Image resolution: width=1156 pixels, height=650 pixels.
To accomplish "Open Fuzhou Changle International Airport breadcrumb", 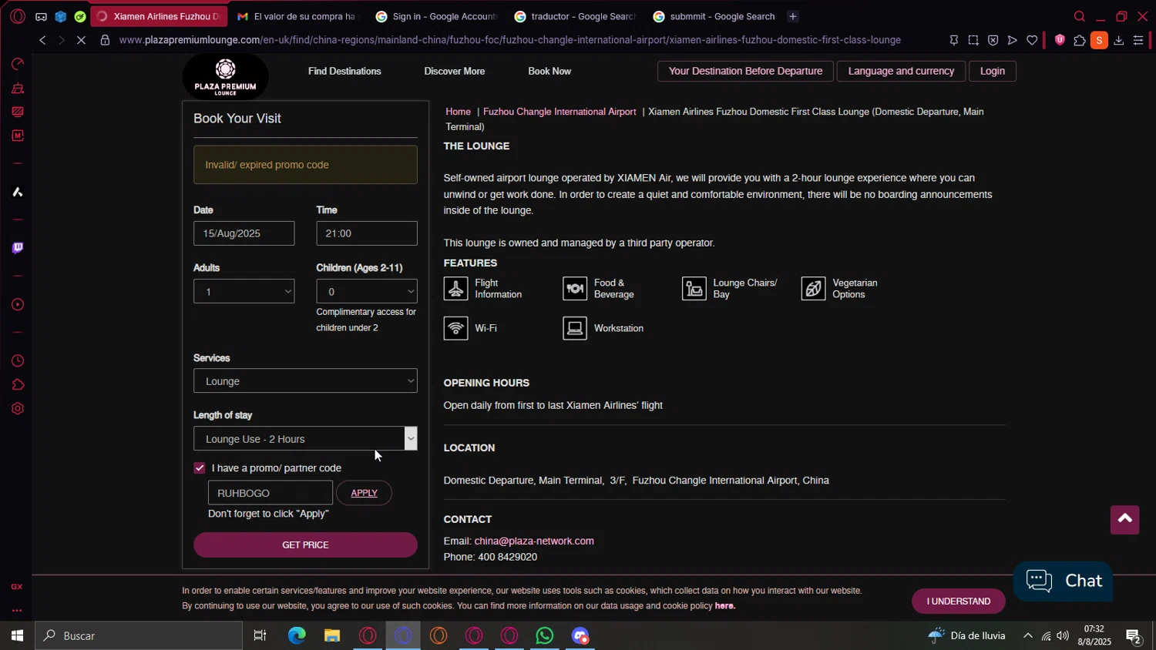I will [560, 112].
